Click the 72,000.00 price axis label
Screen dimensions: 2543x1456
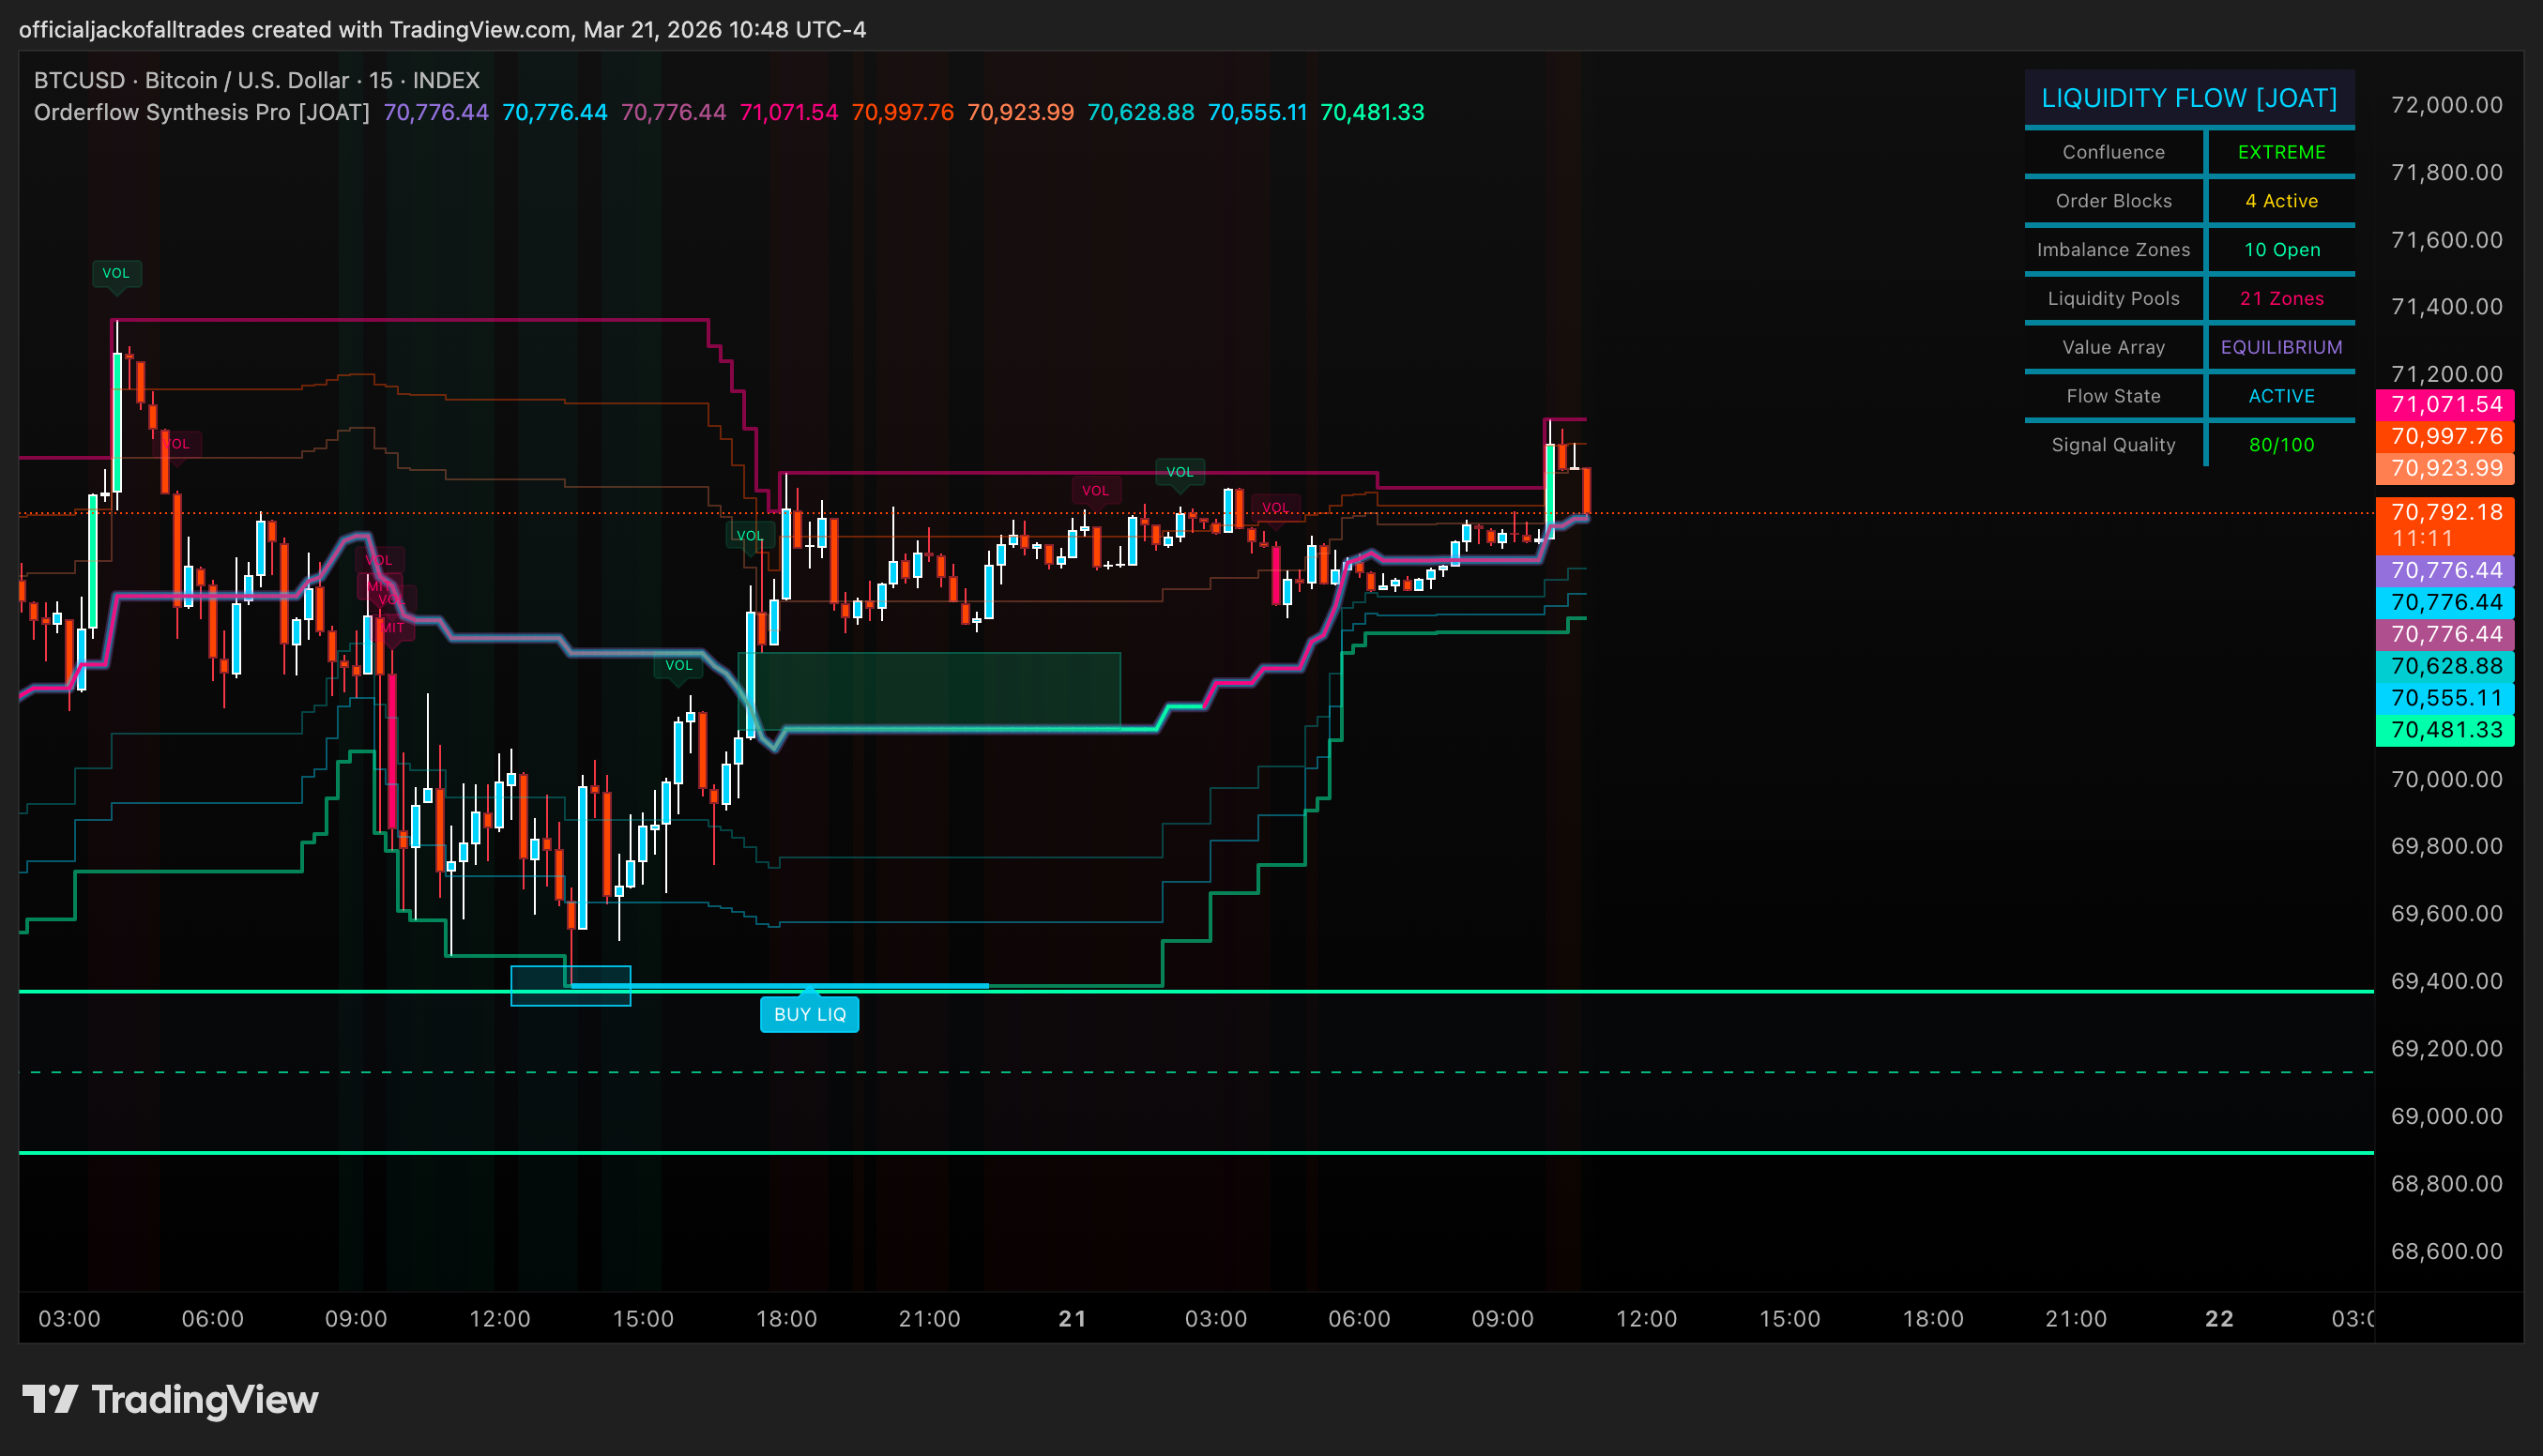click(2446, 105)
